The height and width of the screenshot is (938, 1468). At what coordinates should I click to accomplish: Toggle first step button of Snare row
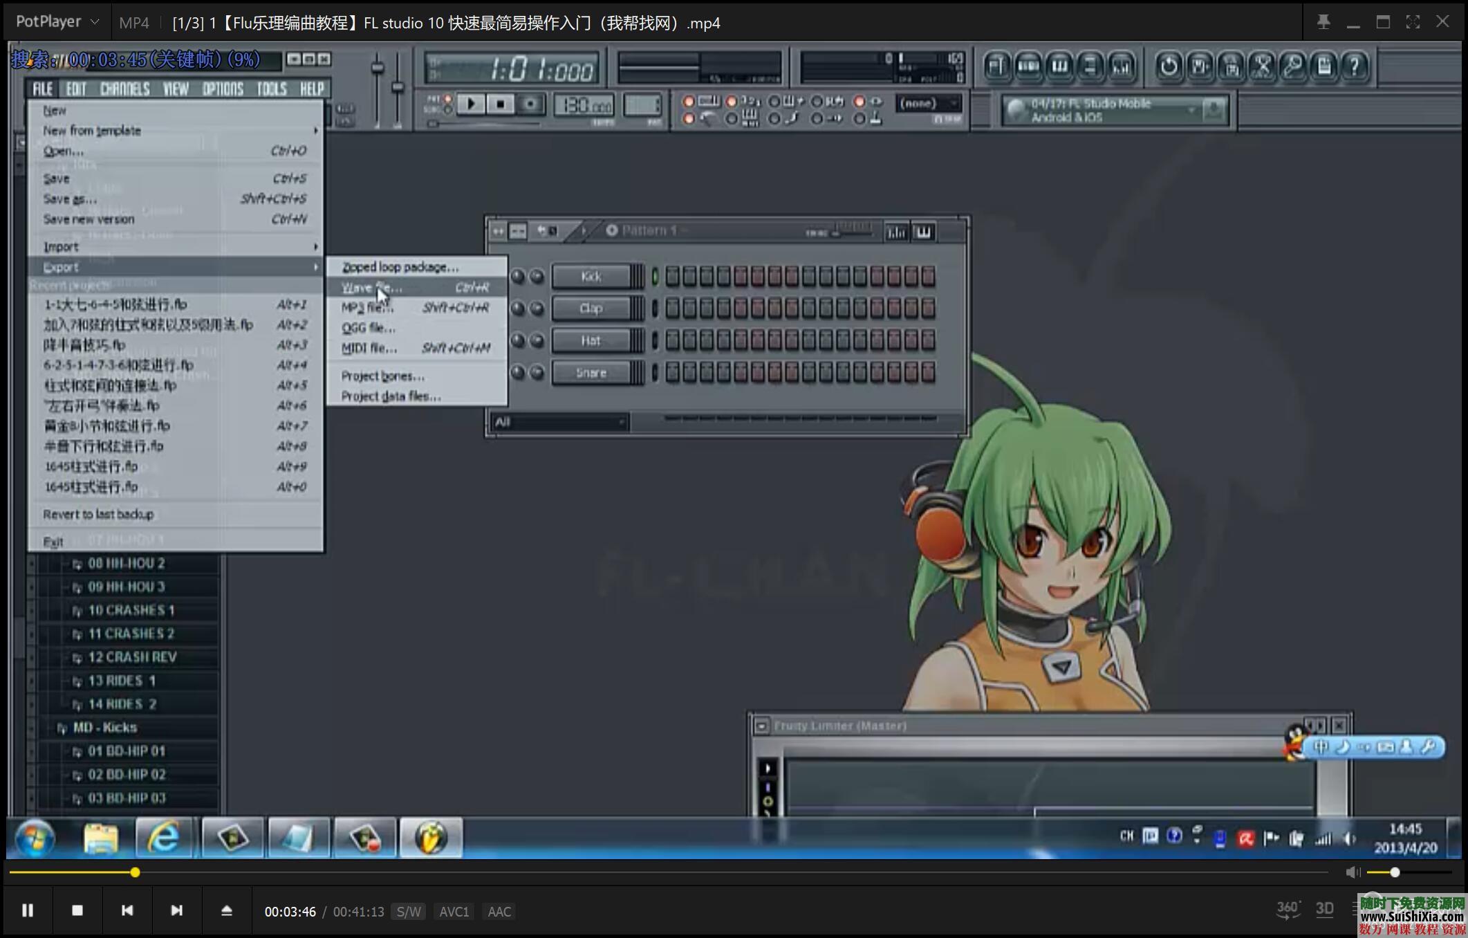[672, 373]
